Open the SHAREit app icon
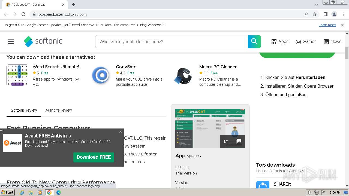The width and height of the screenshot is (349, 196). click(x=263, y=185)
